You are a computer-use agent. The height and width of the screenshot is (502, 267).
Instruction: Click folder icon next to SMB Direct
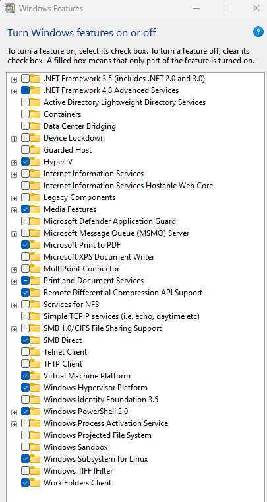35,340
